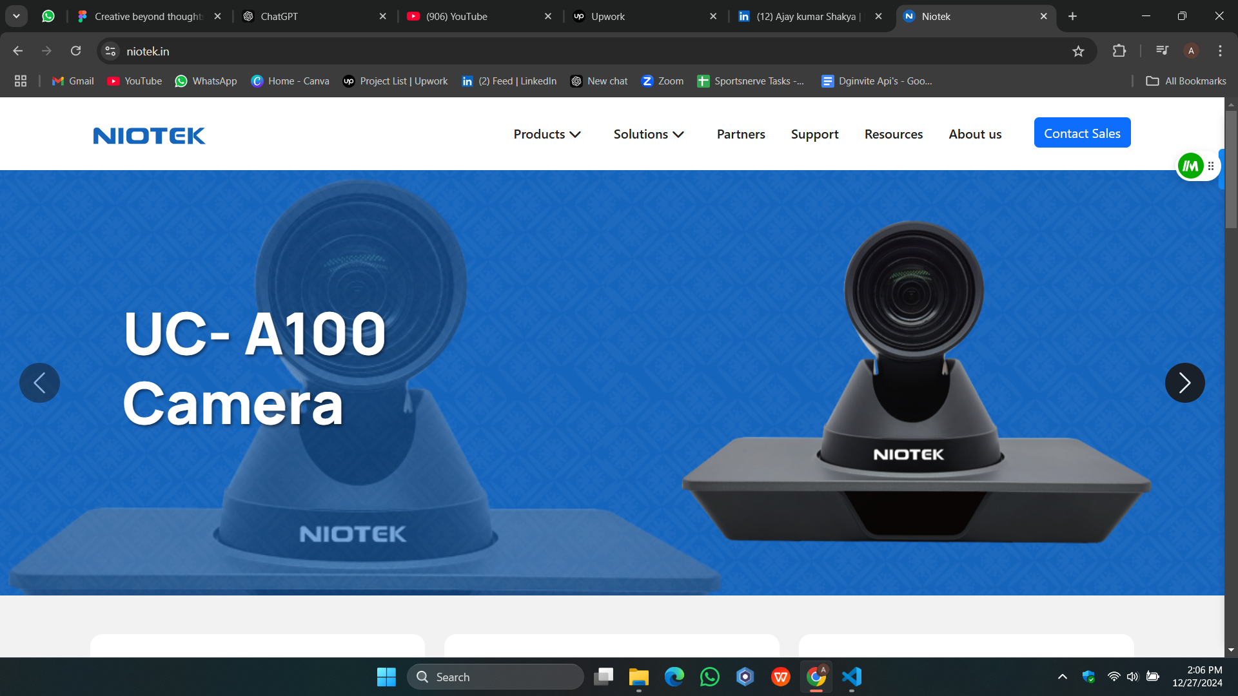Open the Chrome profile avatar A
Image resolution: width=1238 pixels, height=696 pixels.
tap(1191, 51)
